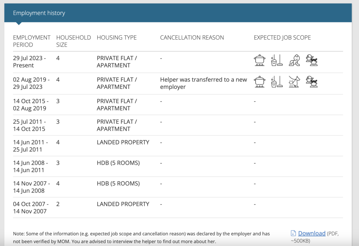Click housekeeping mop icon in 02 Aug 2019 row

click(277, 82)
